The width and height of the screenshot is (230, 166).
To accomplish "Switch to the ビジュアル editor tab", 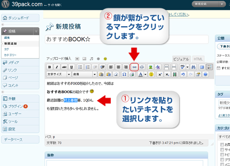I will 181,59.
